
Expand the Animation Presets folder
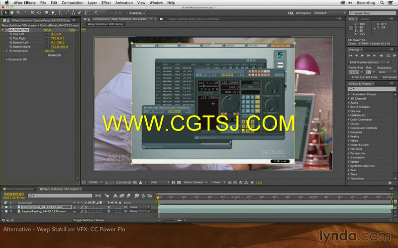point(349,94)
